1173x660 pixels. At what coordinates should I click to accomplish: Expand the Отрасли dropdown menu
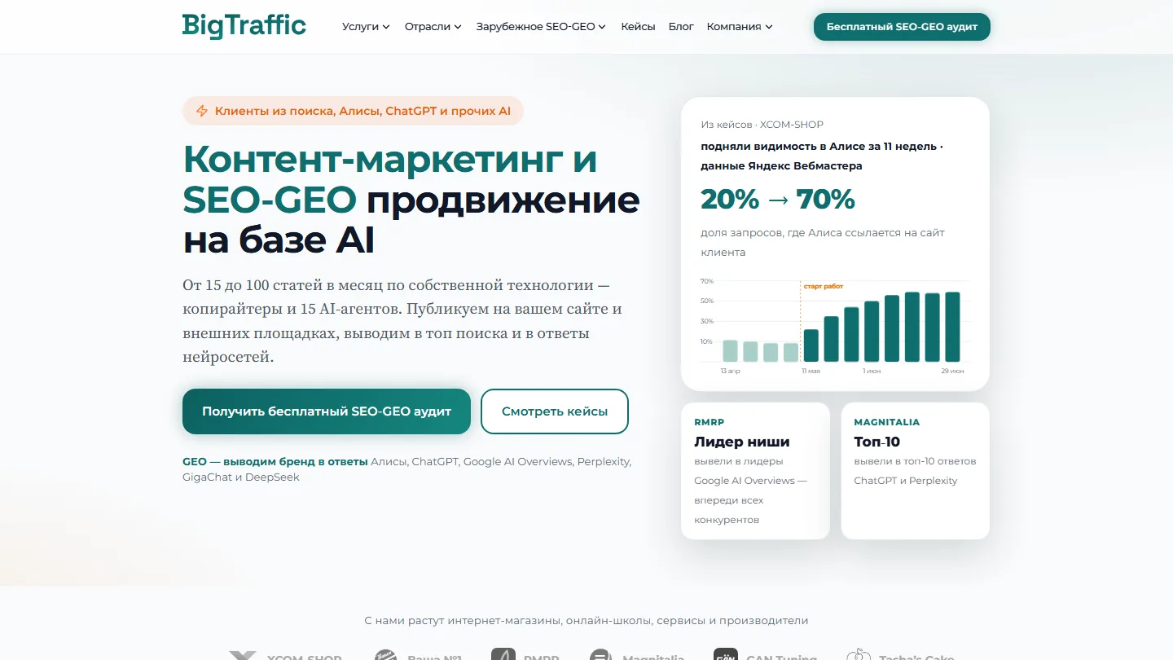(x=433, y=26)
